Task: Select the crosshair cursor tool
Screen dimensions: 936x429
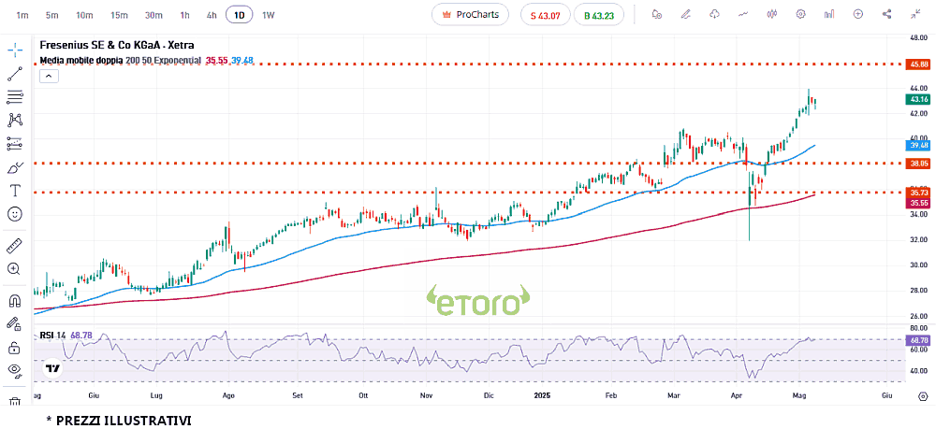Action: tap(15, 50)
